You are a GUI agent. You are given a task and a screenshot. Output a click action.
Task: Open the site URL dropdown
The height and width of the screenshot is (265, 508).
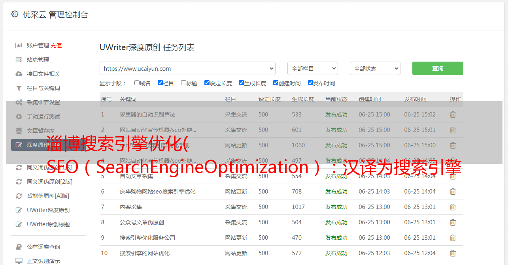pyautogui.click(x=187, y=68)
